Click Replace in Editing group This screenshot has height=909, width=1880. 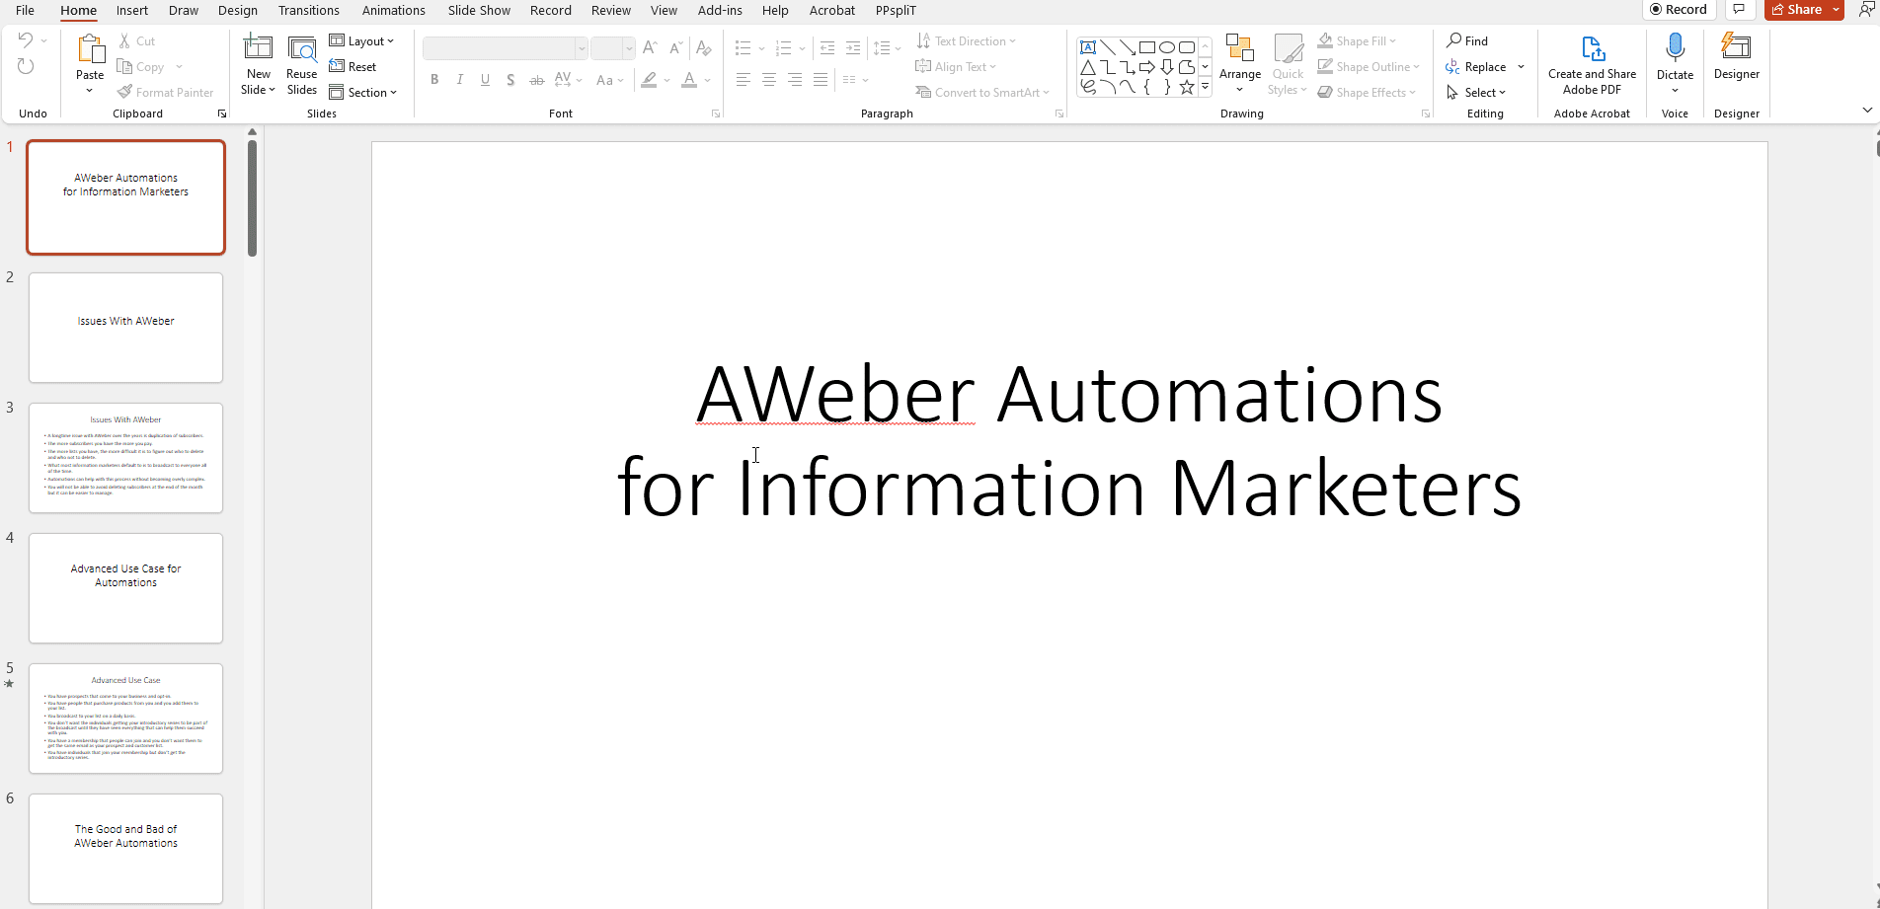1476,67
